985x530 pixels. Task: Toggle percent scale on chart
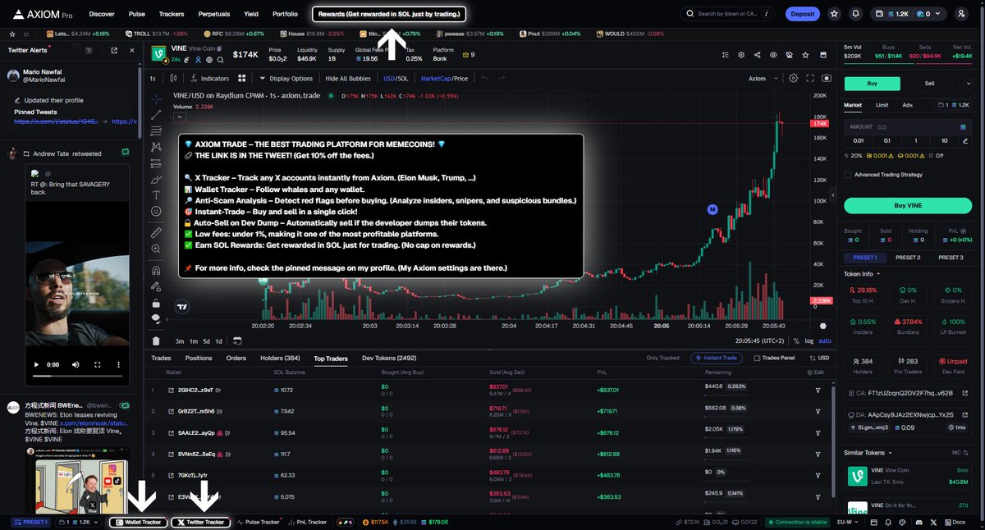[x=795, y=340]
